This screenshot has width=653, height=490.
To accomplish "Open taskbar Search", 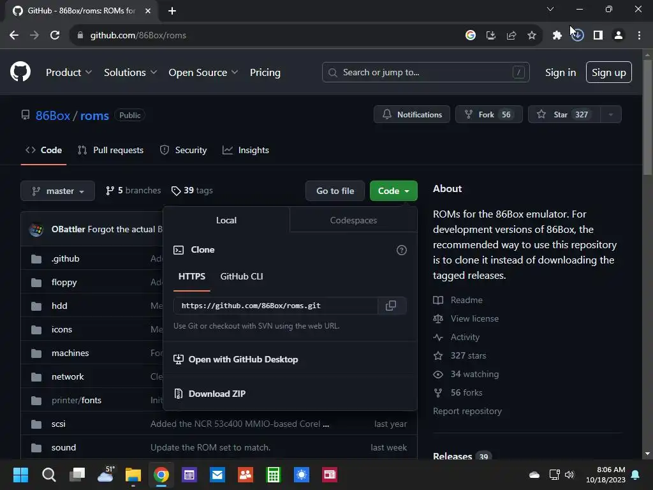I will pyautogui.click(x=48, y=475).
